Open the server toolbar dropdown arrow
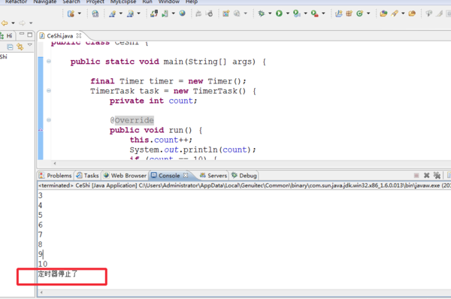 (x=173, y=14)
